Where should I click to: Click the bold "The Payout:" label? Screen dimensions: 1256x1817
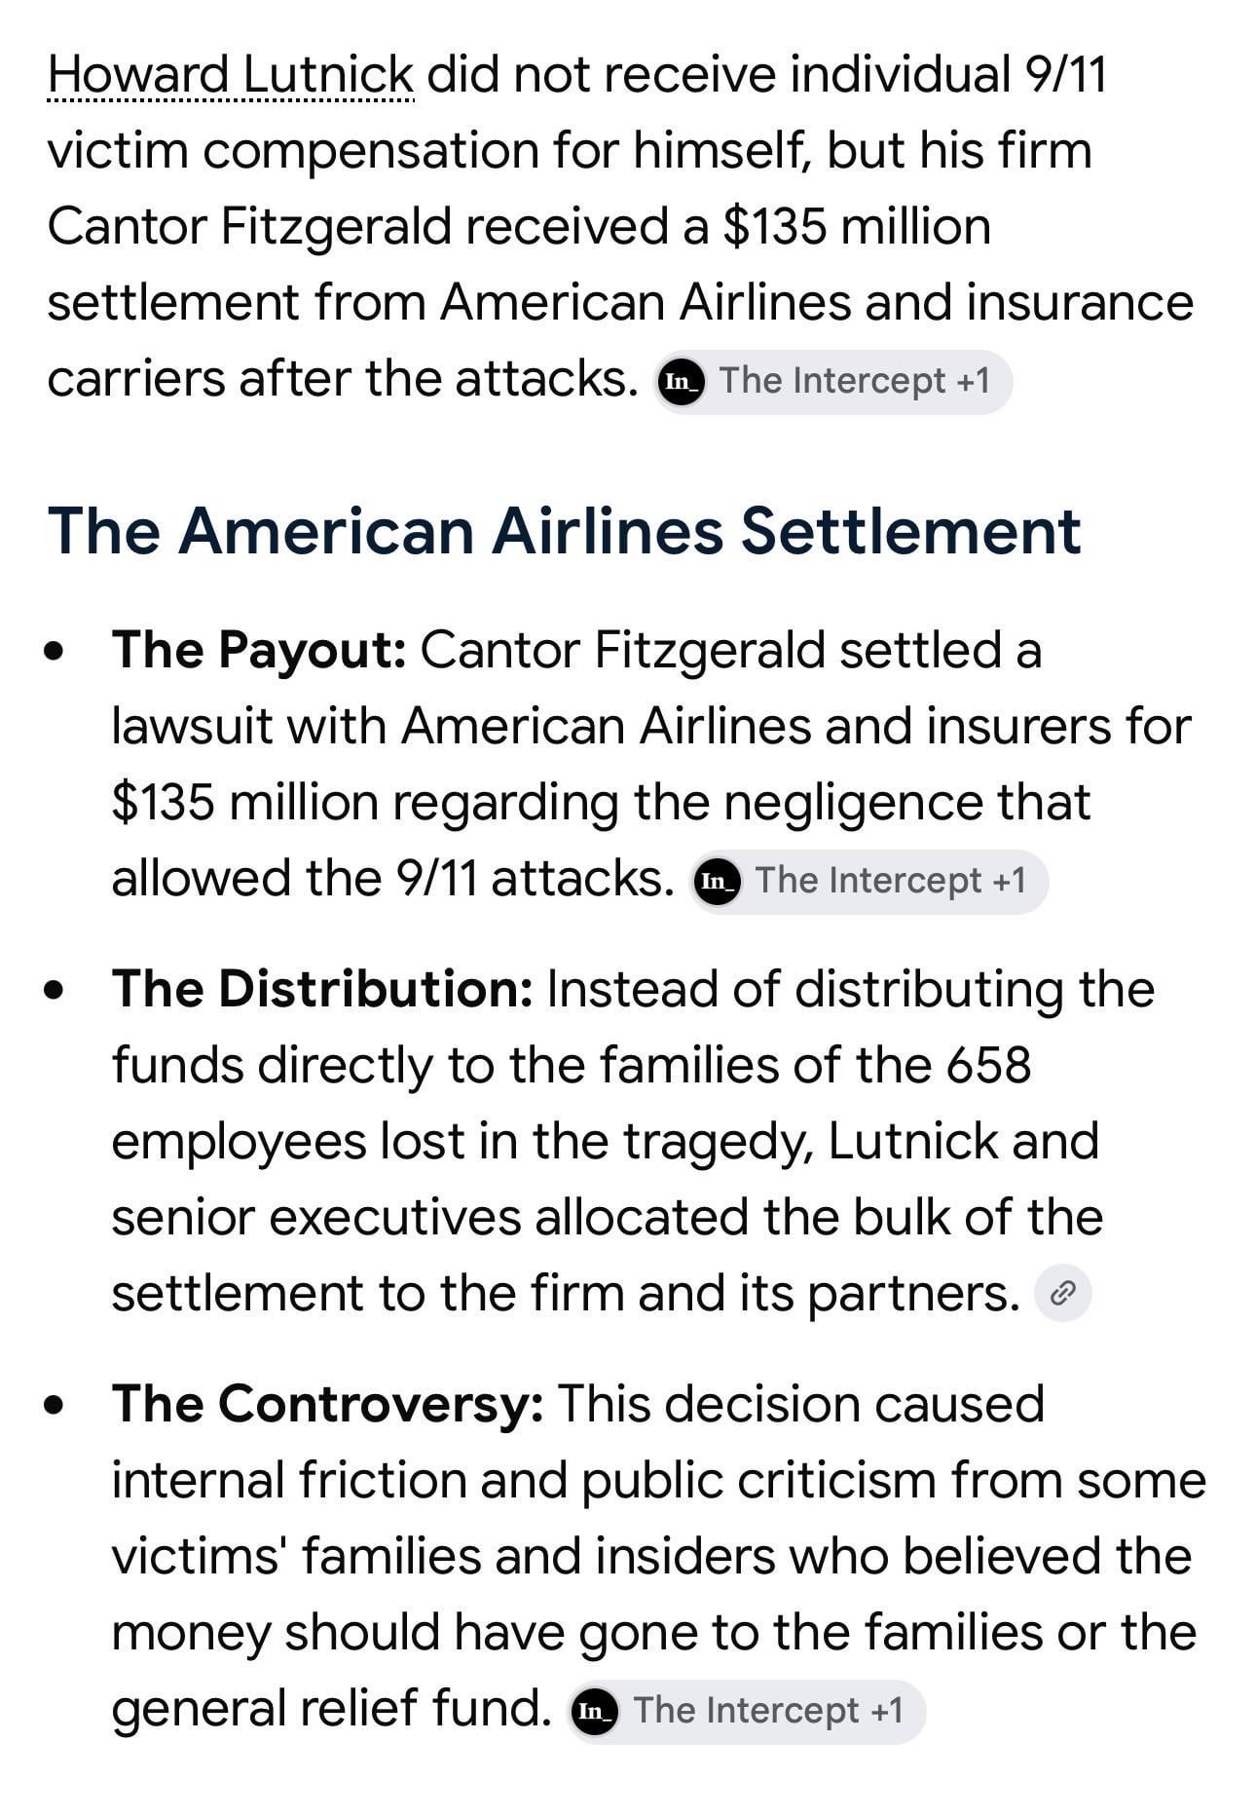[259, 650]
